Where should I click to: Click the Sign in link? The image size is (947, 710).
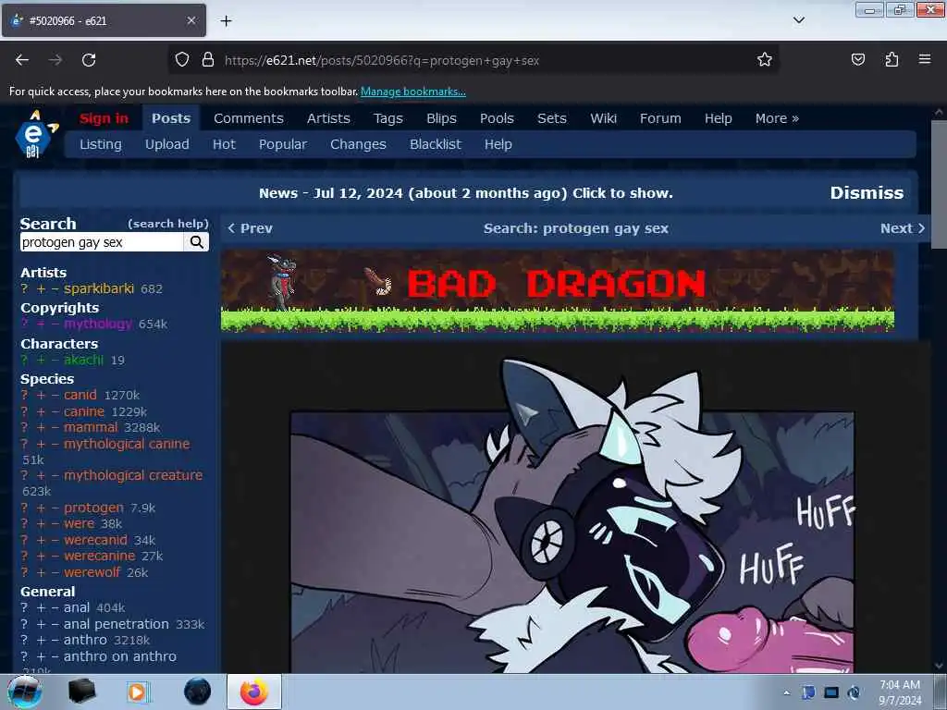(104, 118)
